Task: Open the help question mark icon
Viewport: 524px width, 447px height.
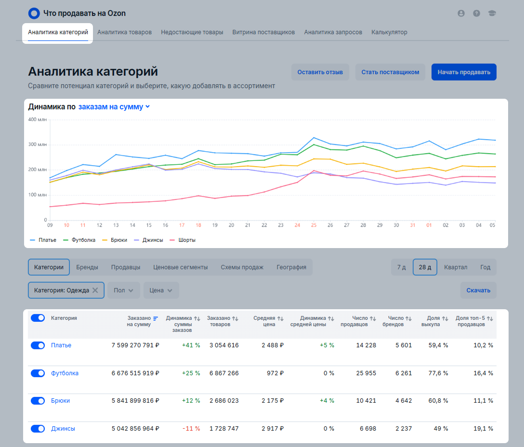Action: 476,13
